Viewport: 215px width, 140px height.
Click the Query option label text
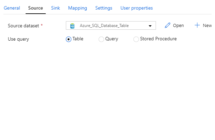pyautogui.click(x=112, y=39)
